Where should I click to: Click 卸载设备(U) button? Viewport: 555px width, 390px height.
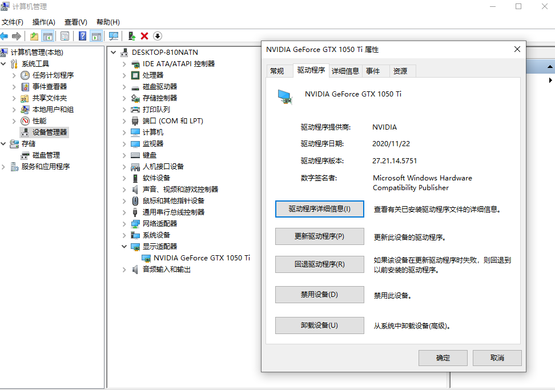pyautogui.click(x=320, y=325)
